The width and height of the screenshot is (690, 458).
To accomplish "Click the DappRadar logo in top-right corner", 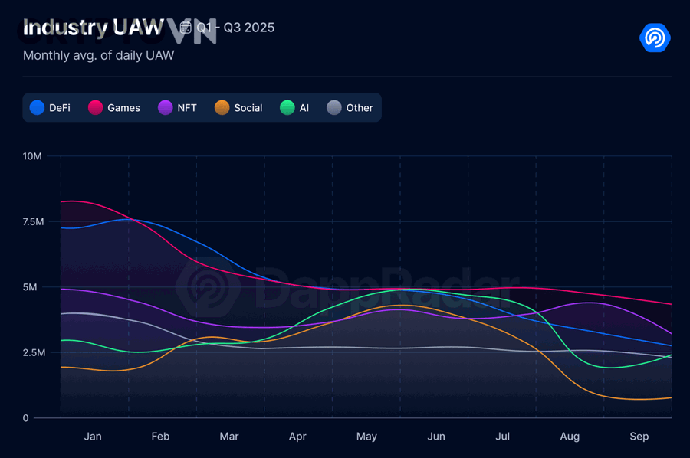I will point(655,37).
